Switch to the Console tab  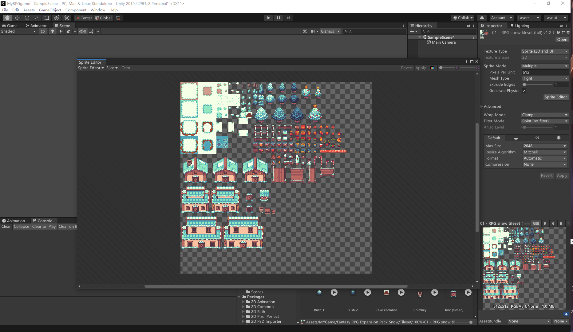coord(42,221)
